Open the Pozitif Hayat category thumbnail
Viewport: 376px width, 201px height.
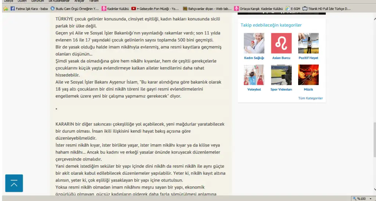(x=308, y=43)
